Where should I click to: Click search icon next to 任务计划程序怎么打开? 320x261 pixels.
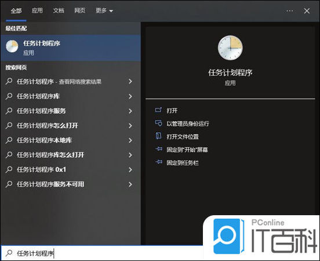click(x=9, y=126)
